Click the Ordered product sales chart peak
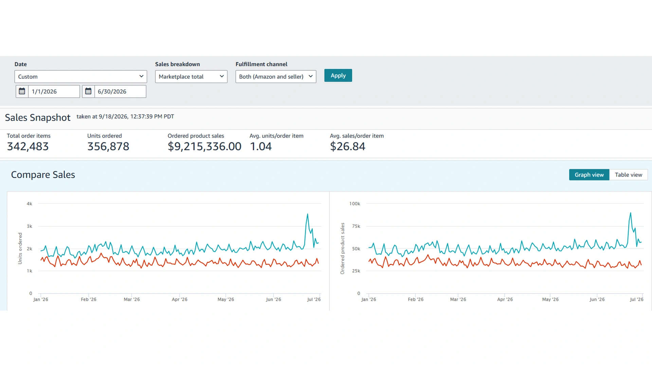The image size is (652, 367). 631,213
